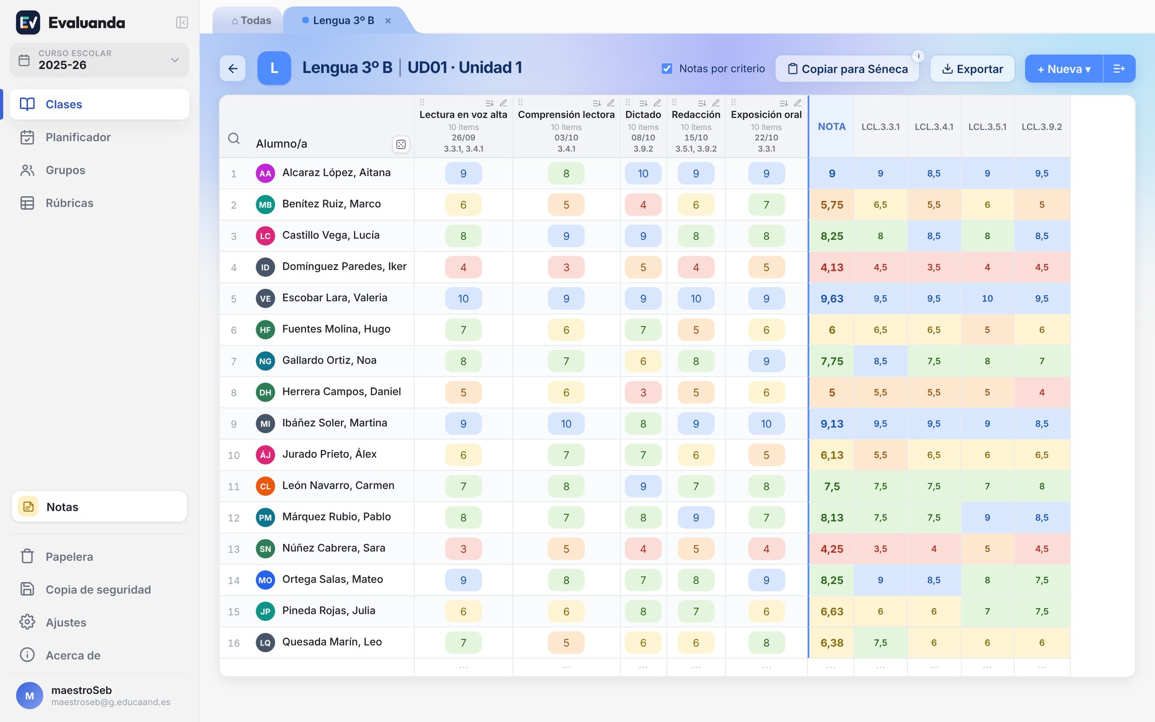Sort by Comprensión lectora column
Screen dimensions: 1155x722
pyautogui.click(x=597, y=103)
